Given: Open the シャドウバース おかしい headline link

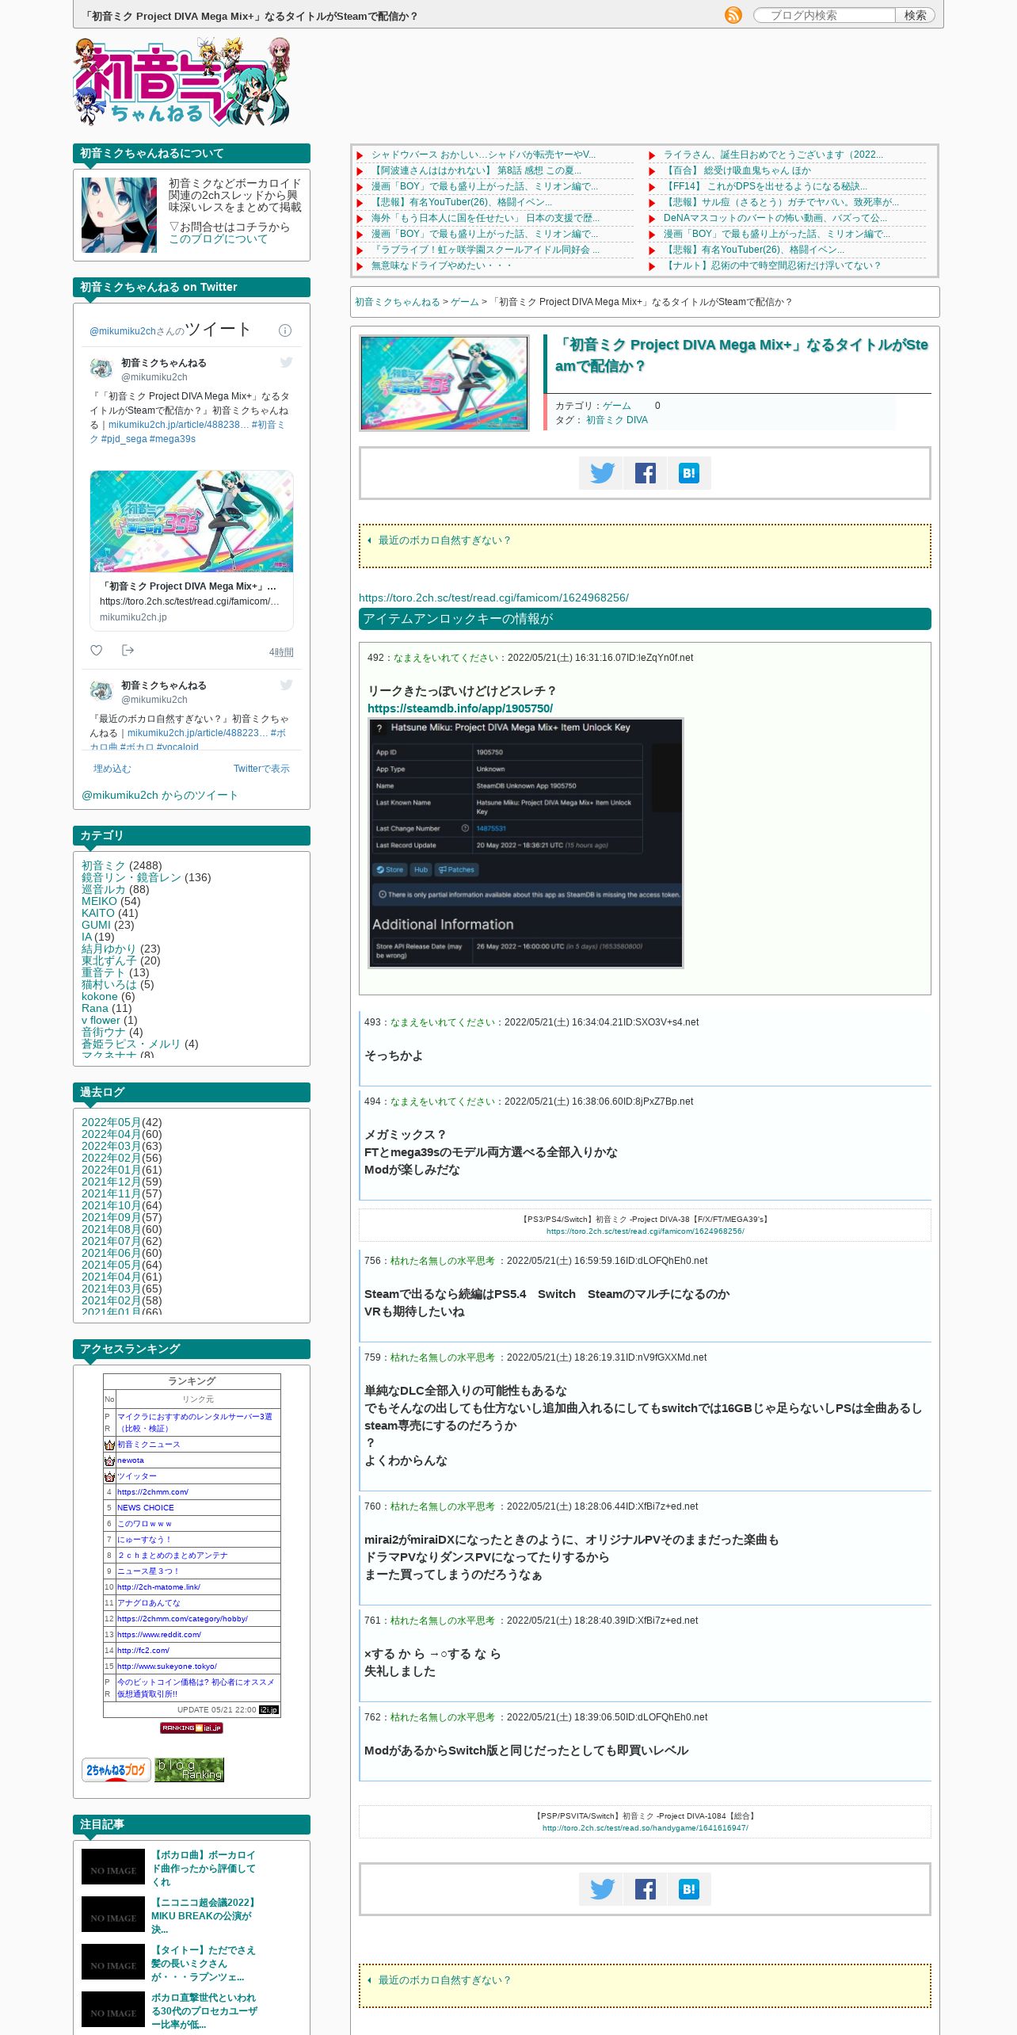Looking at the screenshot, I should click(x=483, y=155).
